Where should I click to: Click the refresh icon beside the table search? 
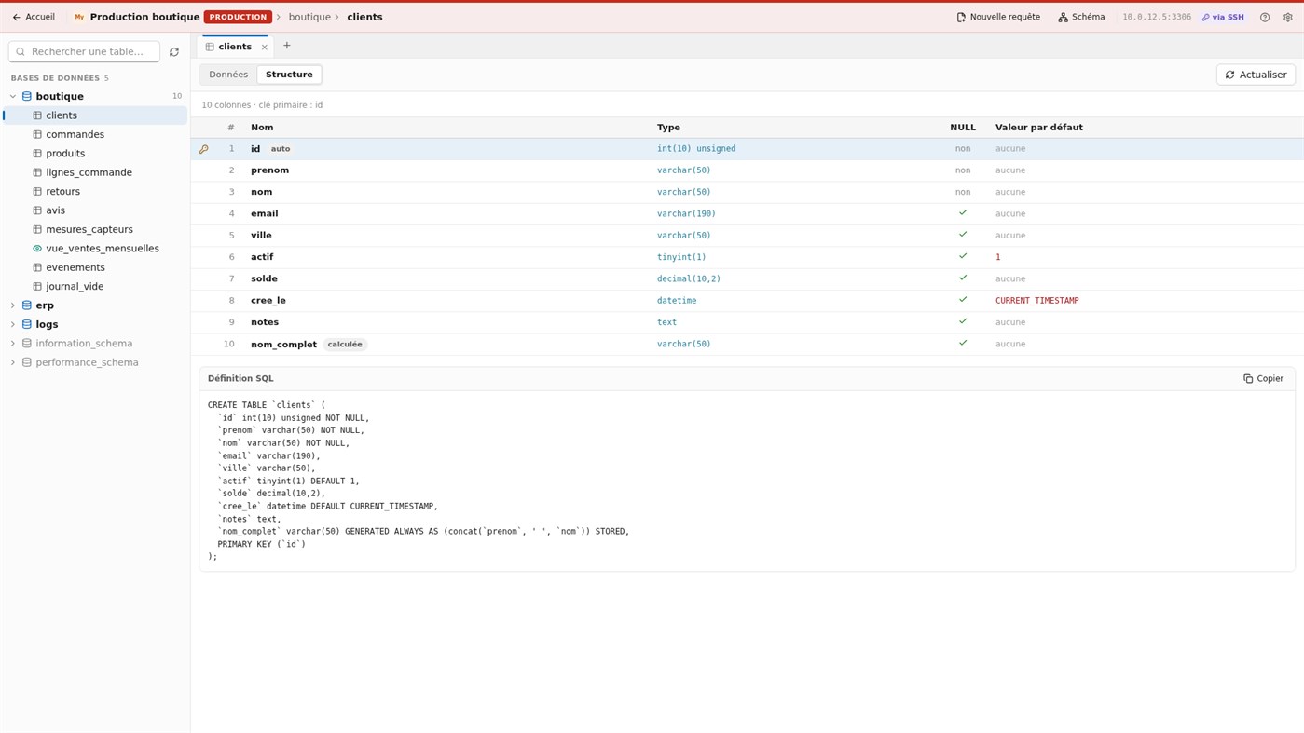[x=174, y=52]
